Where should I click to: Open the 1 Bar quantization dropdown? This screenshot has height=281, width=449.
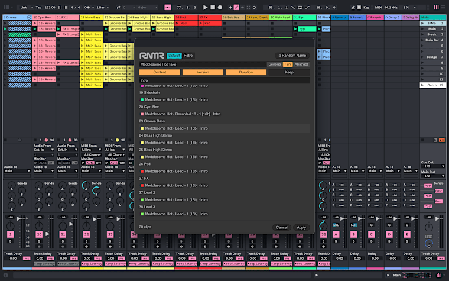tap(102, 7)
